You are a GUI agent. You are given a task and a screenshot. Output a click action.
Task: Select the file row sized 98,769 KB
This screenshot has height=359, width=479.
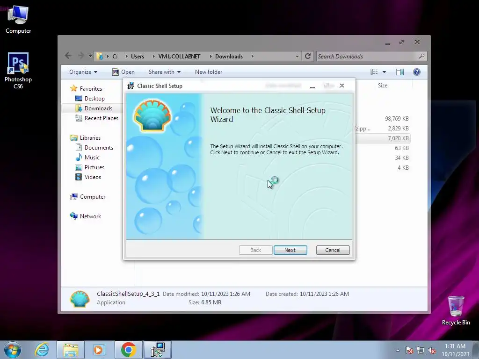coord(383,118)
